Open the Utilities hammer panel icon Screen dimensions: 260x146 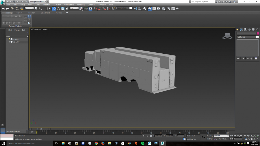[257, 30]
